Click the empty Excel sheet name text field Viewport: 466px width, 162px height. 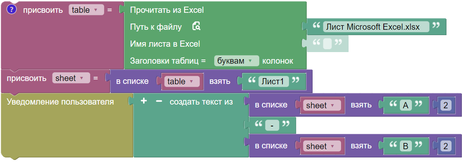(327, 44)
